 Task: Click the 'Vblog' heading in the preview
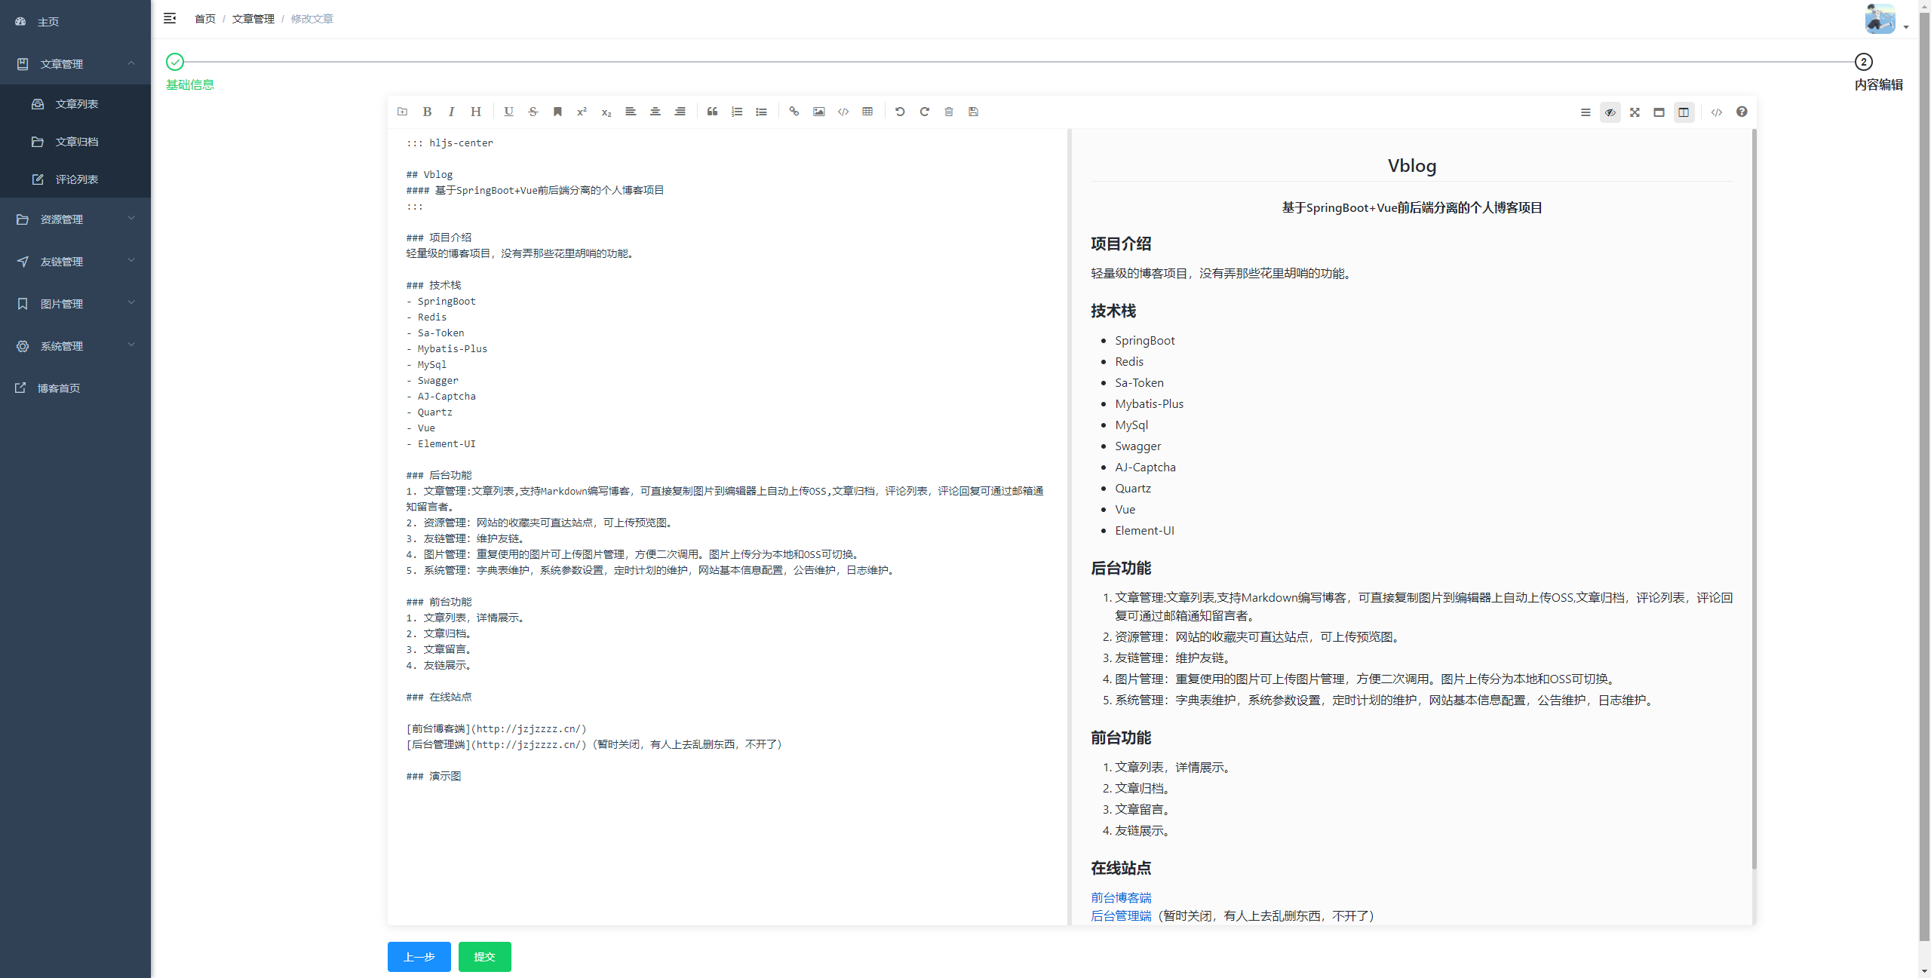(1412, 166)
